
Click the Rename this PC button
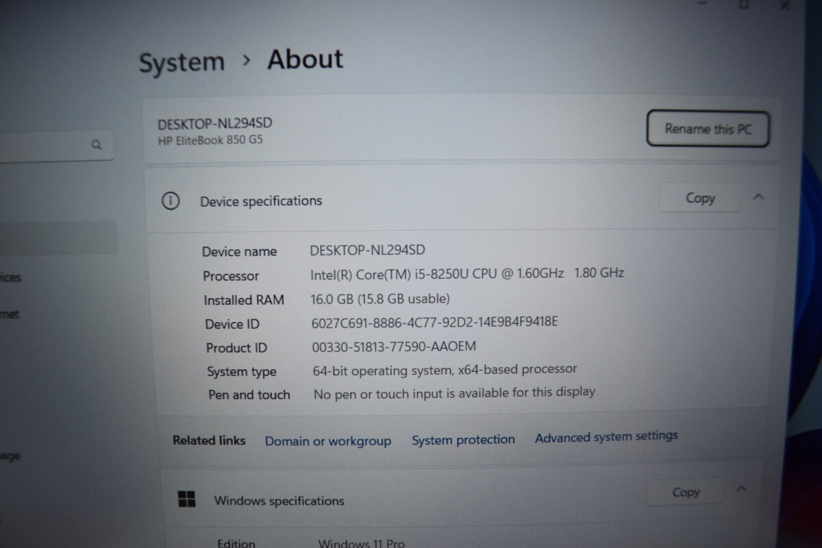pos(708,128)
